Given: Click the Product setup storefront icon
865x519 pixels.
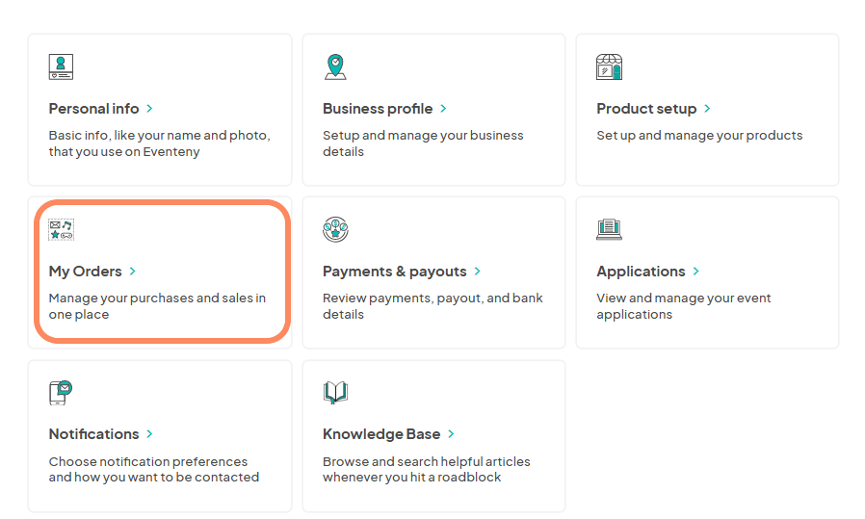Looking at the screenshot, I should click(x=609, y=66).
